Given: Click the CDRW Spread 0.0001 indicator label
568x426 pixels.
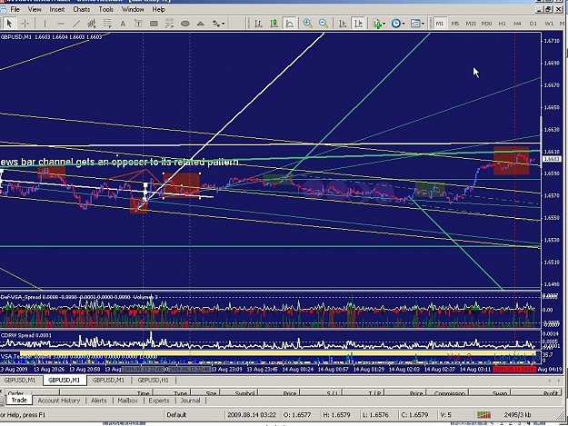Looking at the screenshot, I should (x=26, y=335).
